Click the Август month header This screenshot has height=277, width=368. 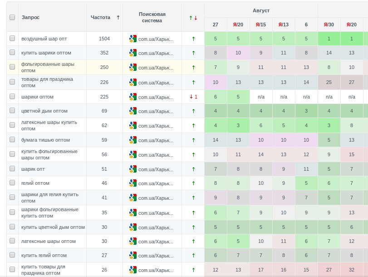pyautogui.click(x=261, y=10)
